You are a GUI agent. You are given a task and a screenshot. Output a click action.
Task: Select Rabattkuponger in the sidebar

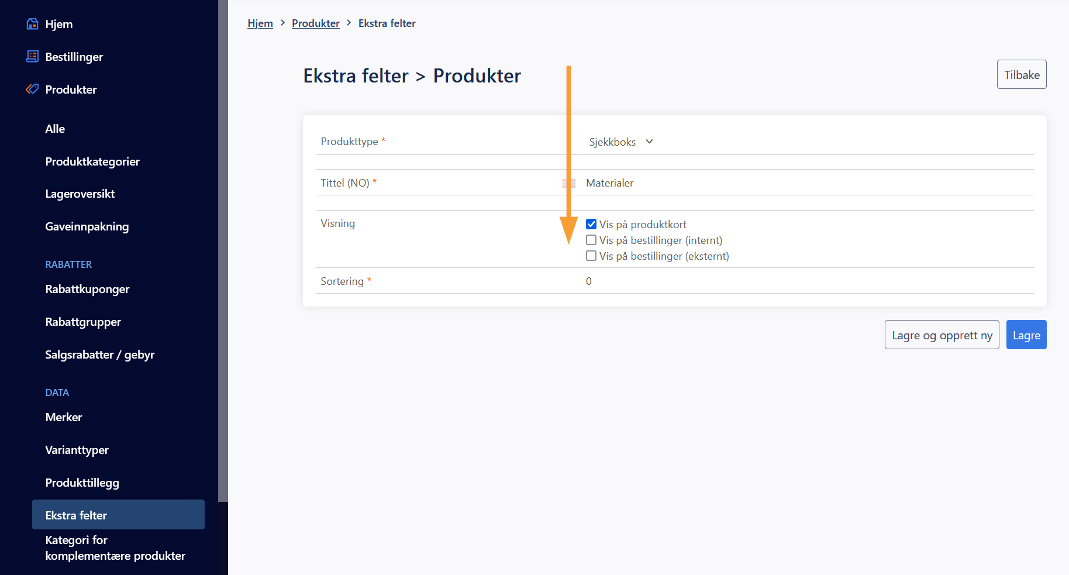[x=87, y=289]
